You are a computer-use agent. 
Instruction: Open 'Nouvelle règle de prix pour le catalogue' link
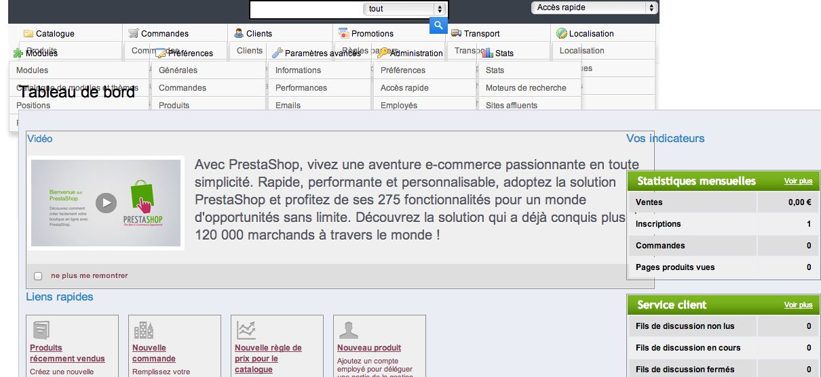[268, 359]
